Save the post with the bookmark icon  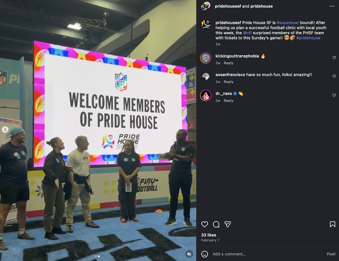[332, 224]
